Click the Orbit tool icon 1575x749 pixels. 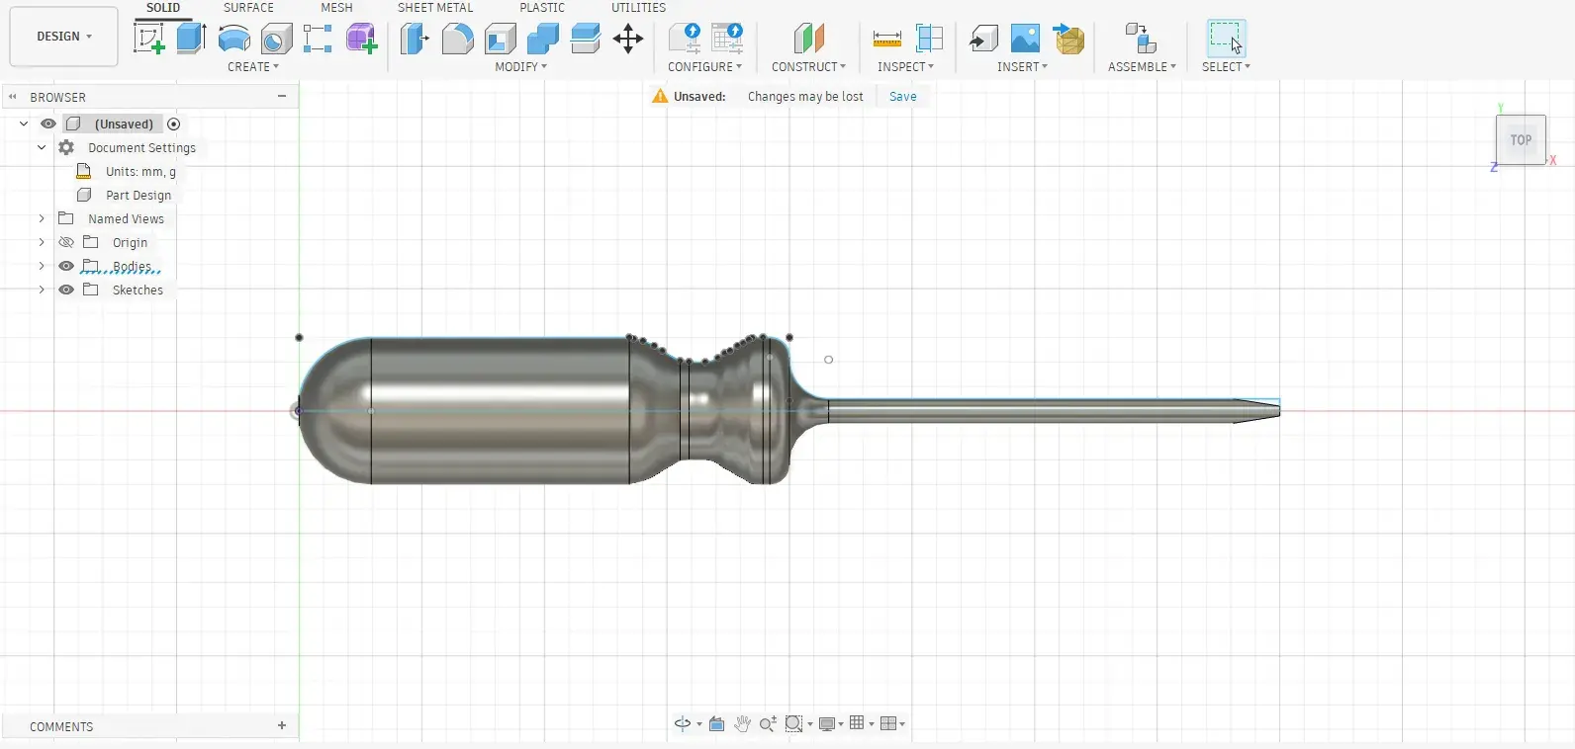[x=683, y=724]
